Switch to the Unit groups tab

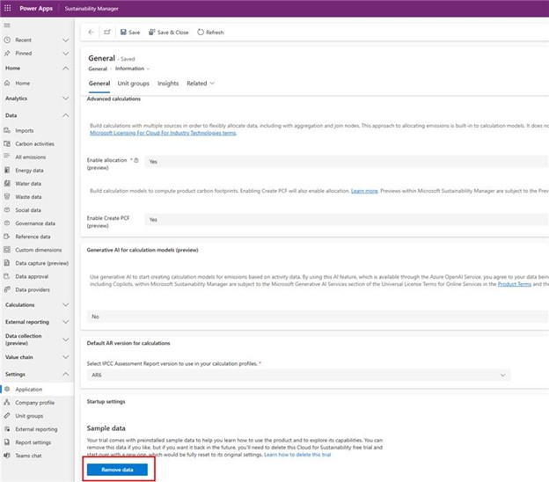pos(134,84)
